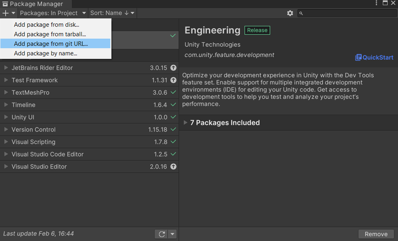Select the Timeline package

click(x=89, y=105)
